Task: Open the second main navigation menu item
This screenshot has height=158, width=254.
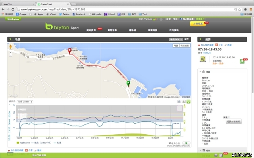Action: tap(112, 30)
